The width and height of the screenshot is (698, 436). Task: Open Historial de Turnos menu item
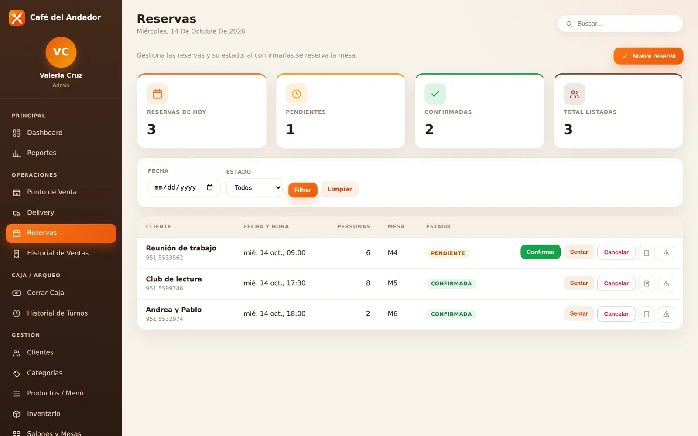tap(61, 313)
